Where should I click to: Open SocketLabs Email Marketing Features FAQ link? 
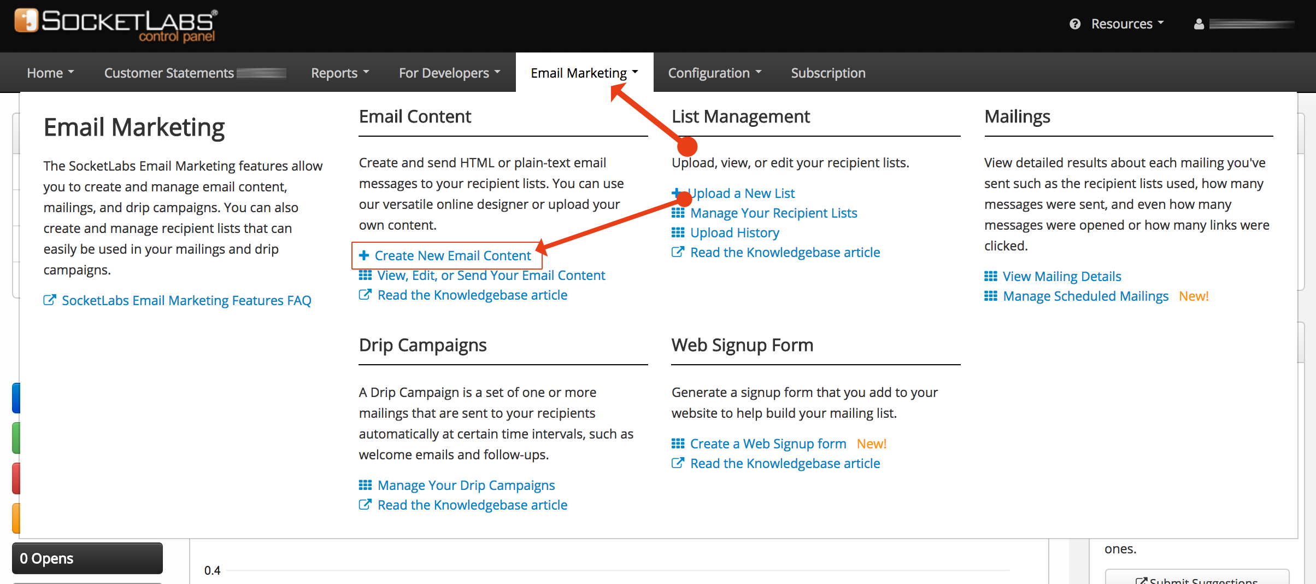coord(186,300)
